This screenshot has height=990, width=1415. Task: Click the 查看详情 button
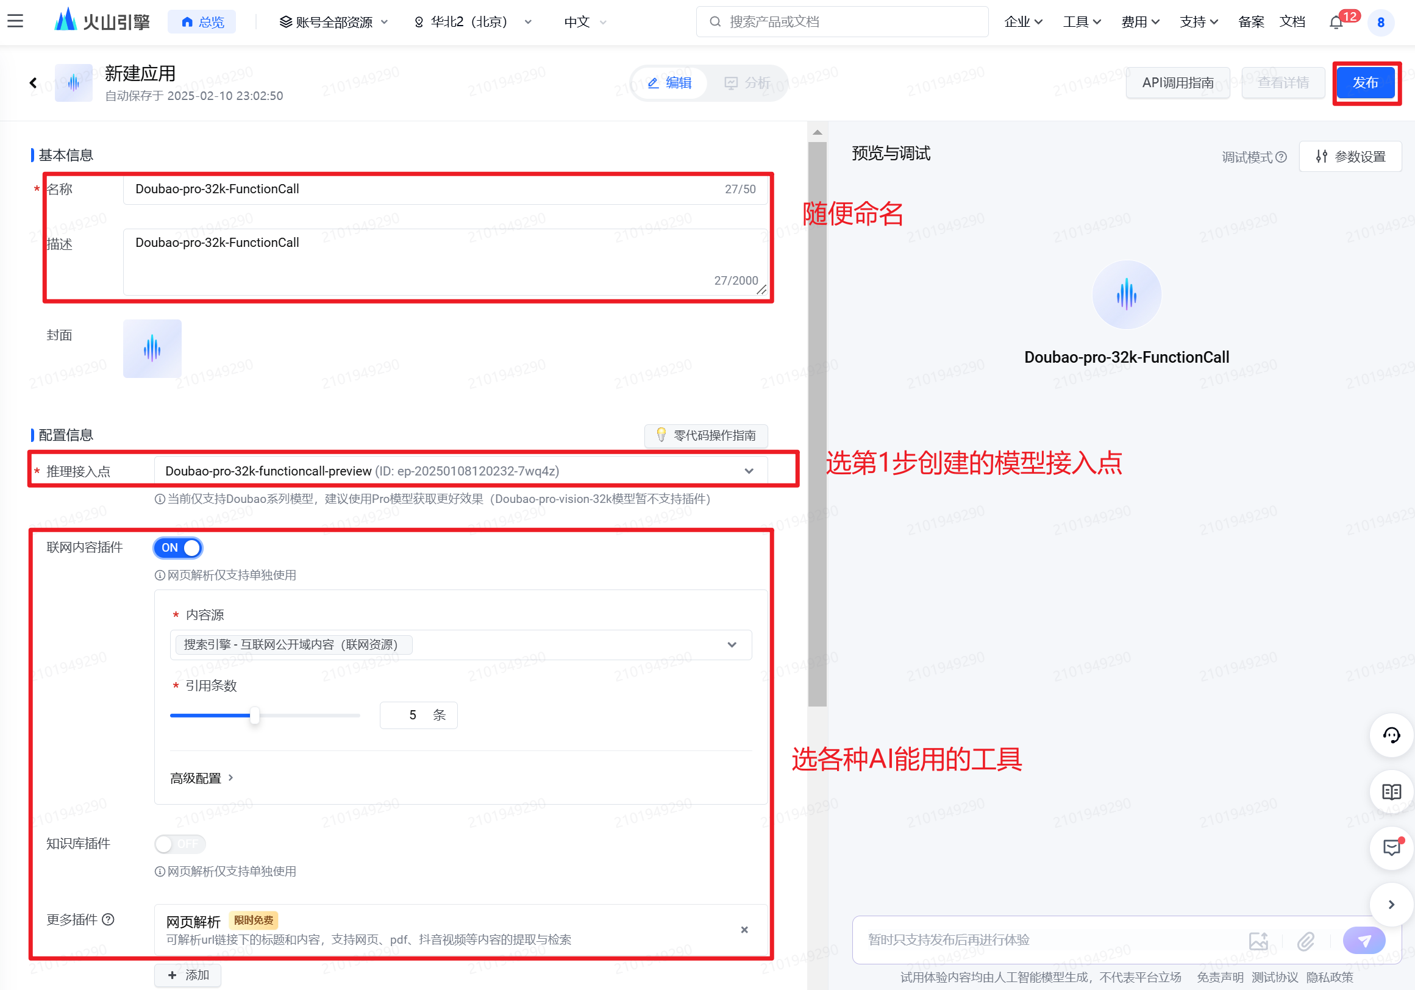[x=1283, y=82]
